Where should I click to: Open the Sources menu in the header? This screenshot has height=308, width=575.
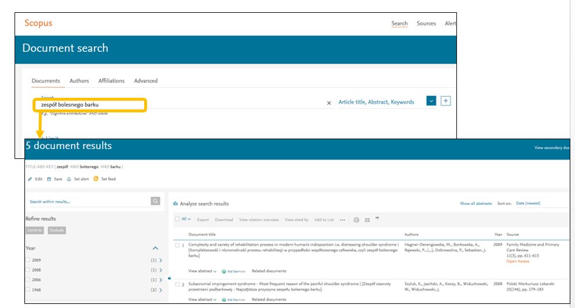[426, 24]
